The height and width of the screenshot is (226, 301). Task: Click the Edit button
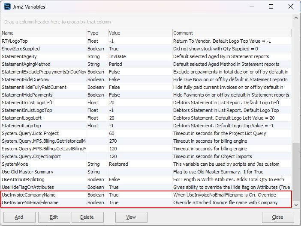(54, 217)
